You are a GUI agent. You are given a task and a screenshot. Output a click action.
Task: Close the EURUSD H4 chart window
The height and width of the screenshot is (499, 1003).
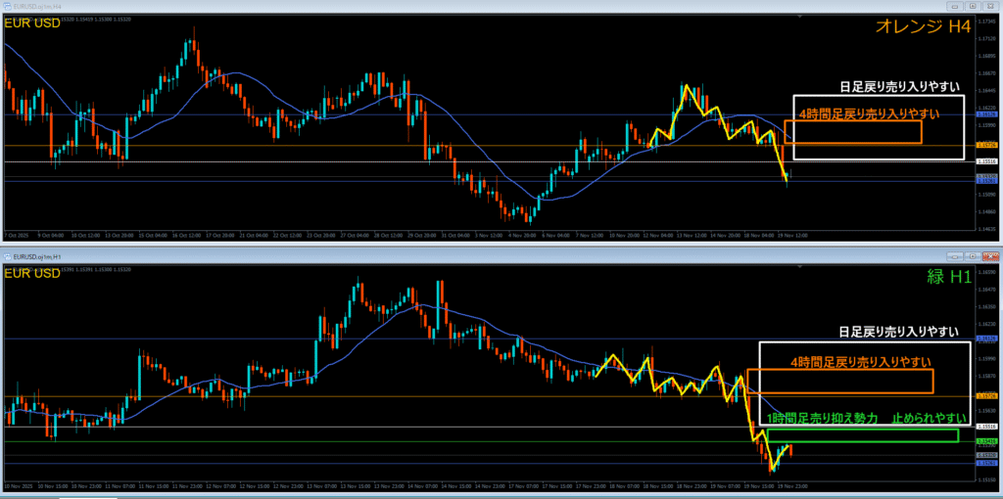click(988, 7)
